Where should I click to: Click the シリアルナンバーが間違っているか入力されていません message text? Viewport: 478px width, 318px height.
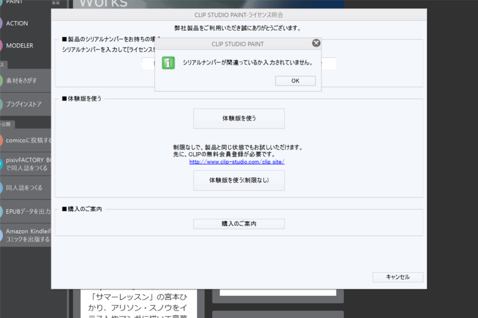coord(247,63)
